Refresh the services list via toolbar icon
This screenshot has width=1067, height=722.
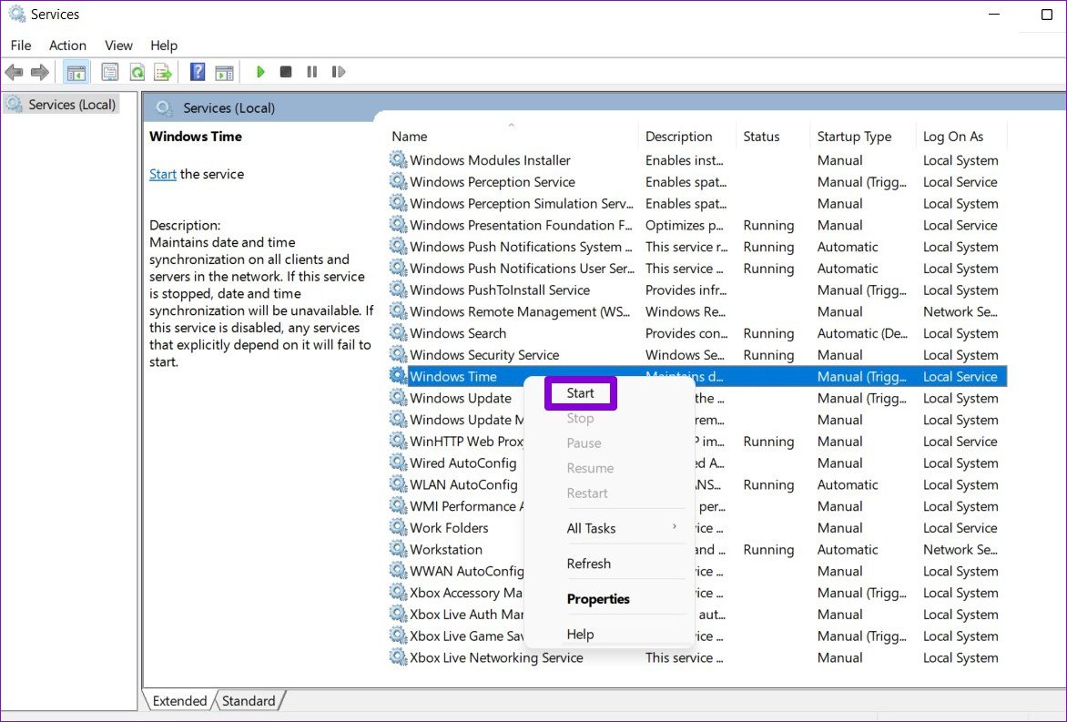click(x=136, y=72)
